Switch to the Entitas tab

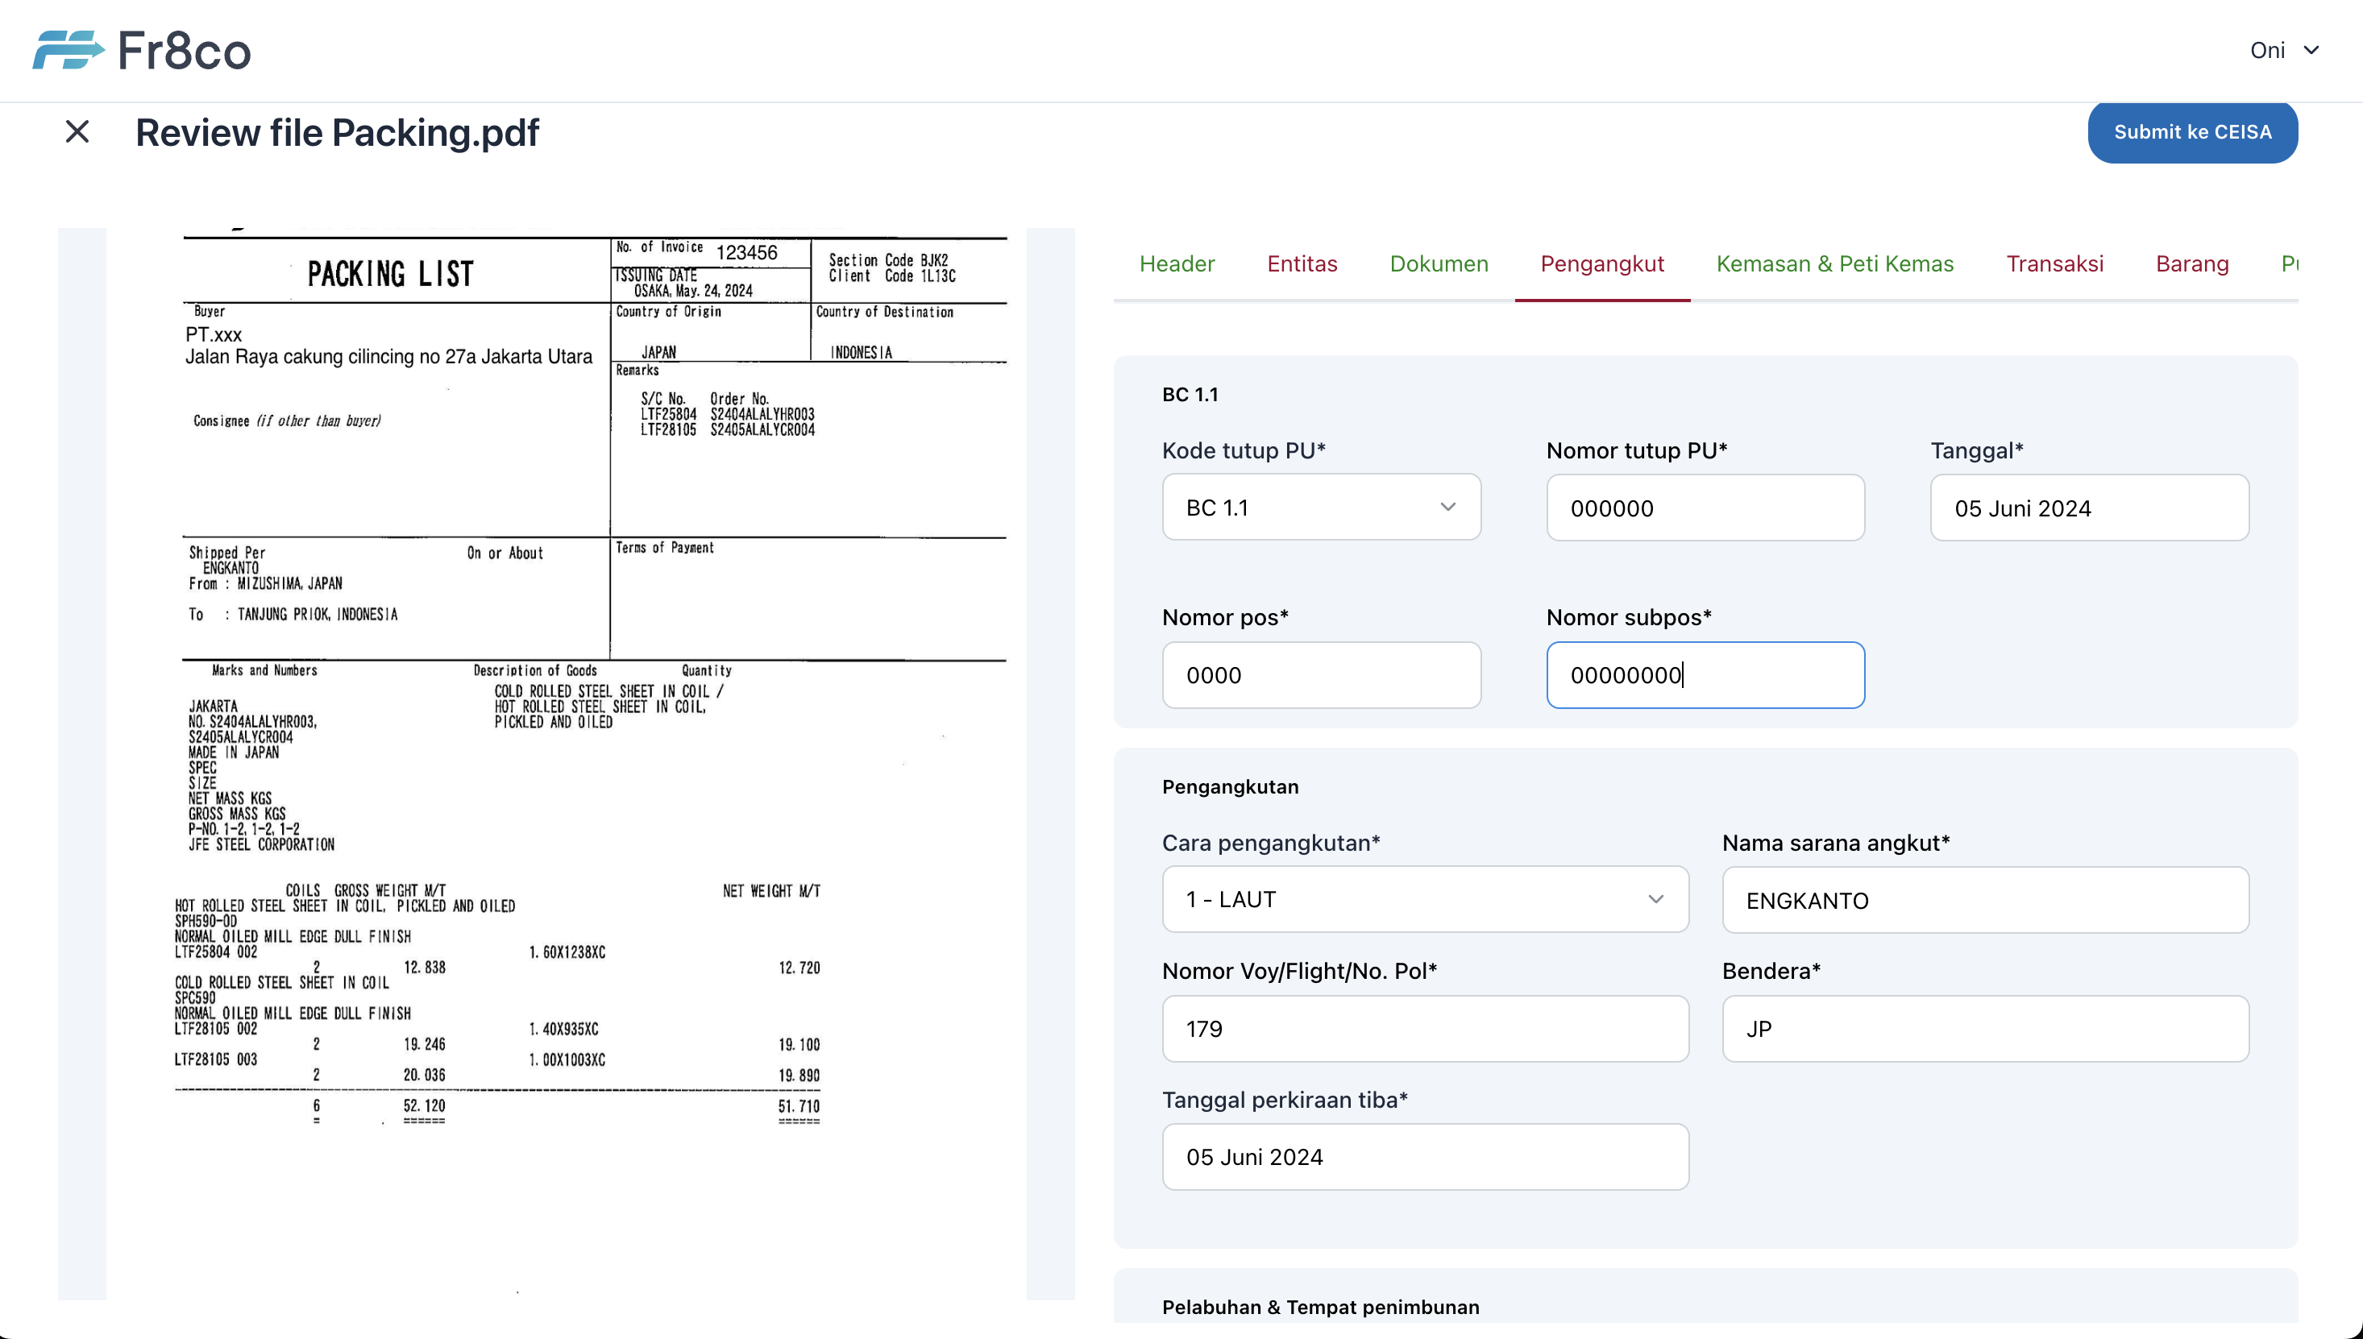pyautogui.click(x=1302, y=264)
